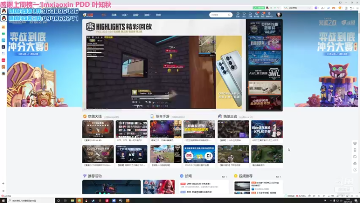The width and height of the screenshot is (360, 203).
Task: Click the plus button at bottom of left sidebar
Action: (x=3, y=184)
